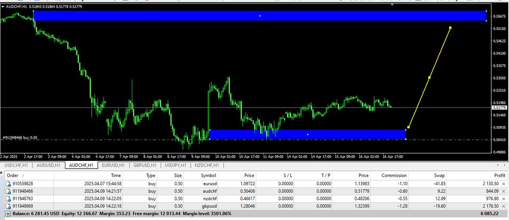The width and height of the screenshot is (509, 220).
Task: Close the audchf order with its x button
Action: coord(503,192)
